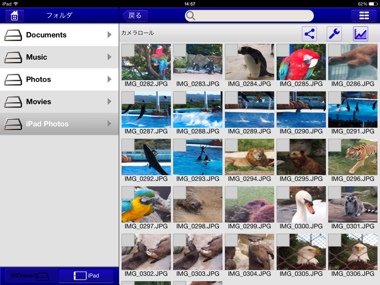Image resolution: width=380 pixels, height=285 pixels.
Task: Expand the Music folder arrow
Action: click(x=109, y=57)
